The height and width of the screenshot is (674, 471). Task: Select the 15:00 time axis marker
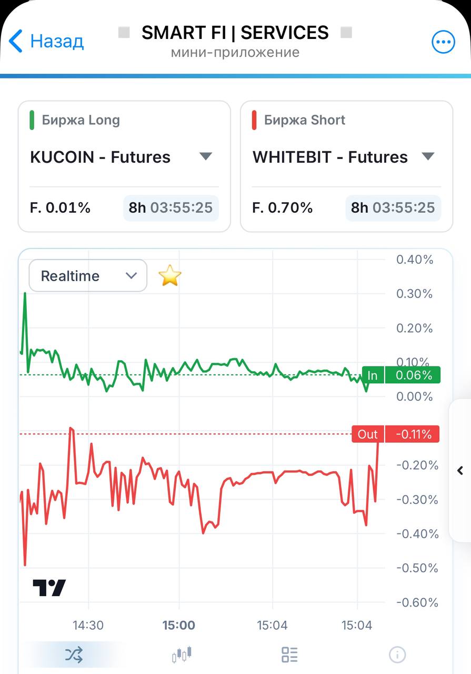(178, 626)
